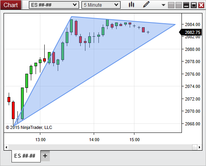This screenshot has width=206, height=166.
Task: Click the 2082.75 current price marker
Action: coord(191,32)
